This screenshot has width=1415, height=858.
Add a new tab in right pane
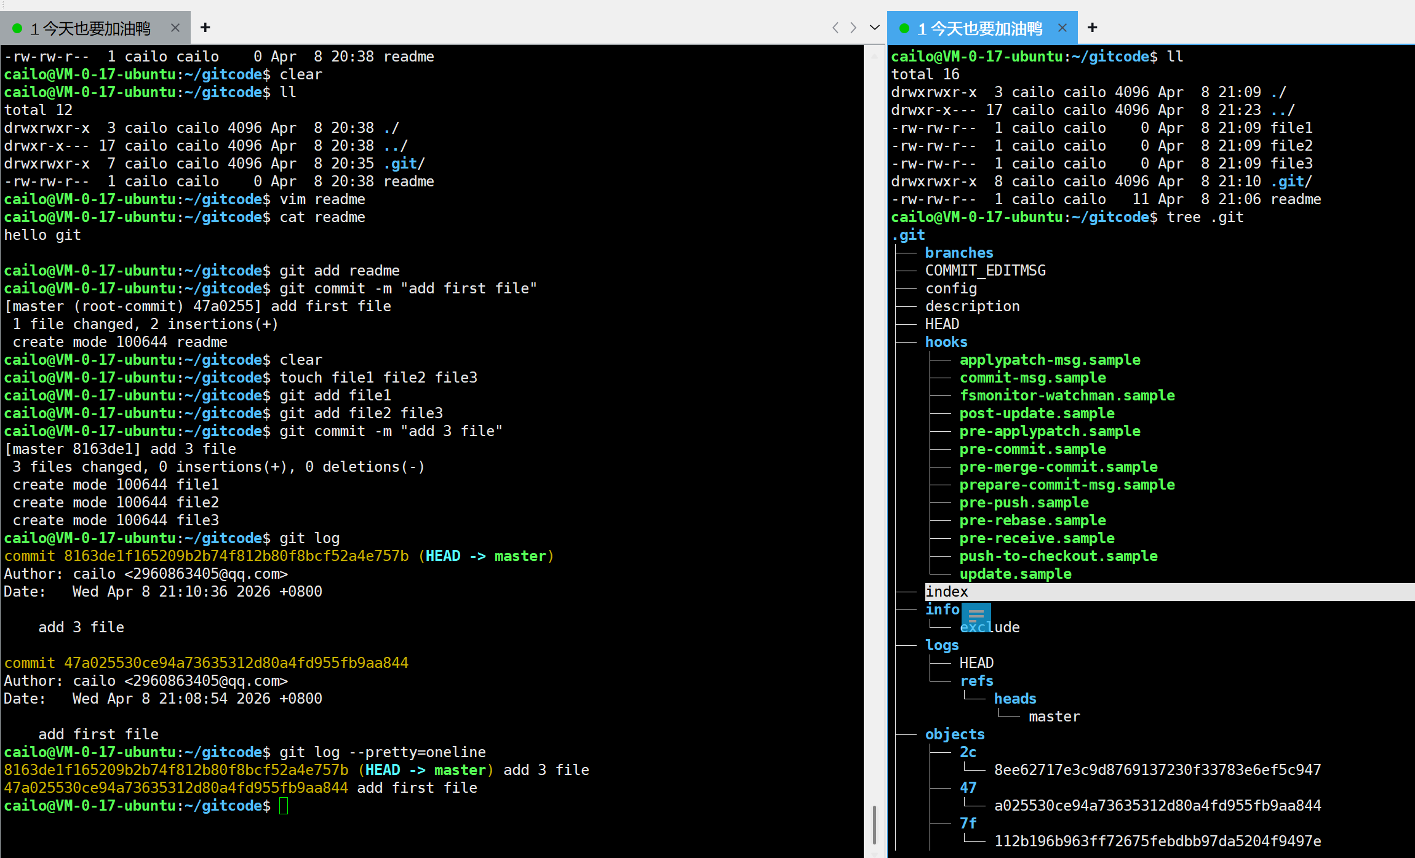pos(1093,28)
